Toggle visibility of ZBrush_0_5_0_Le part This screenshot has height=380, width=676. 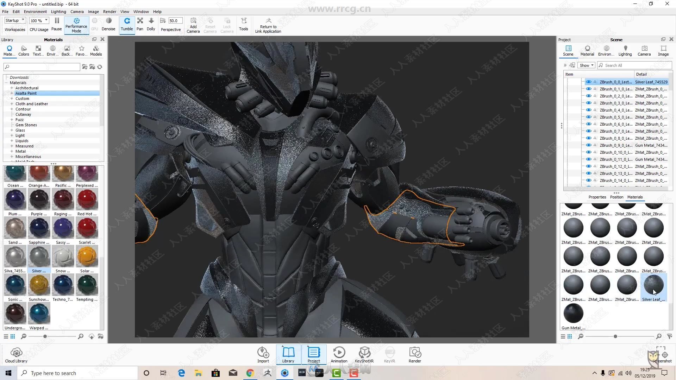tap(588, 117)
